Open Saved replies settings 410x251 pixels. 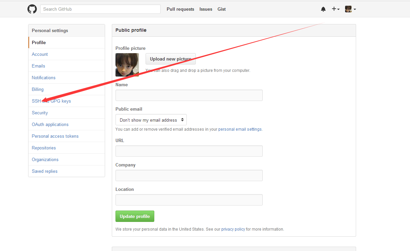coord(67,171)
